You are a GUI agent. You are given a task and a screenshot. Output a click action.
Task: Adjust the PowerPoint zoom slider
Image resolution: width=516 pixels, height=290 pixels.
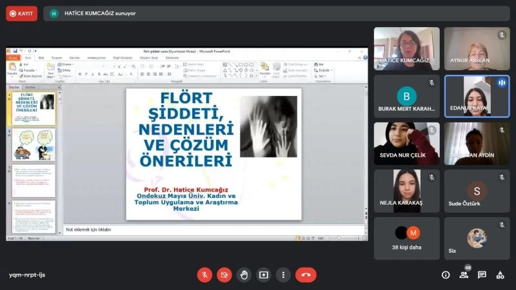pos(339,238)
